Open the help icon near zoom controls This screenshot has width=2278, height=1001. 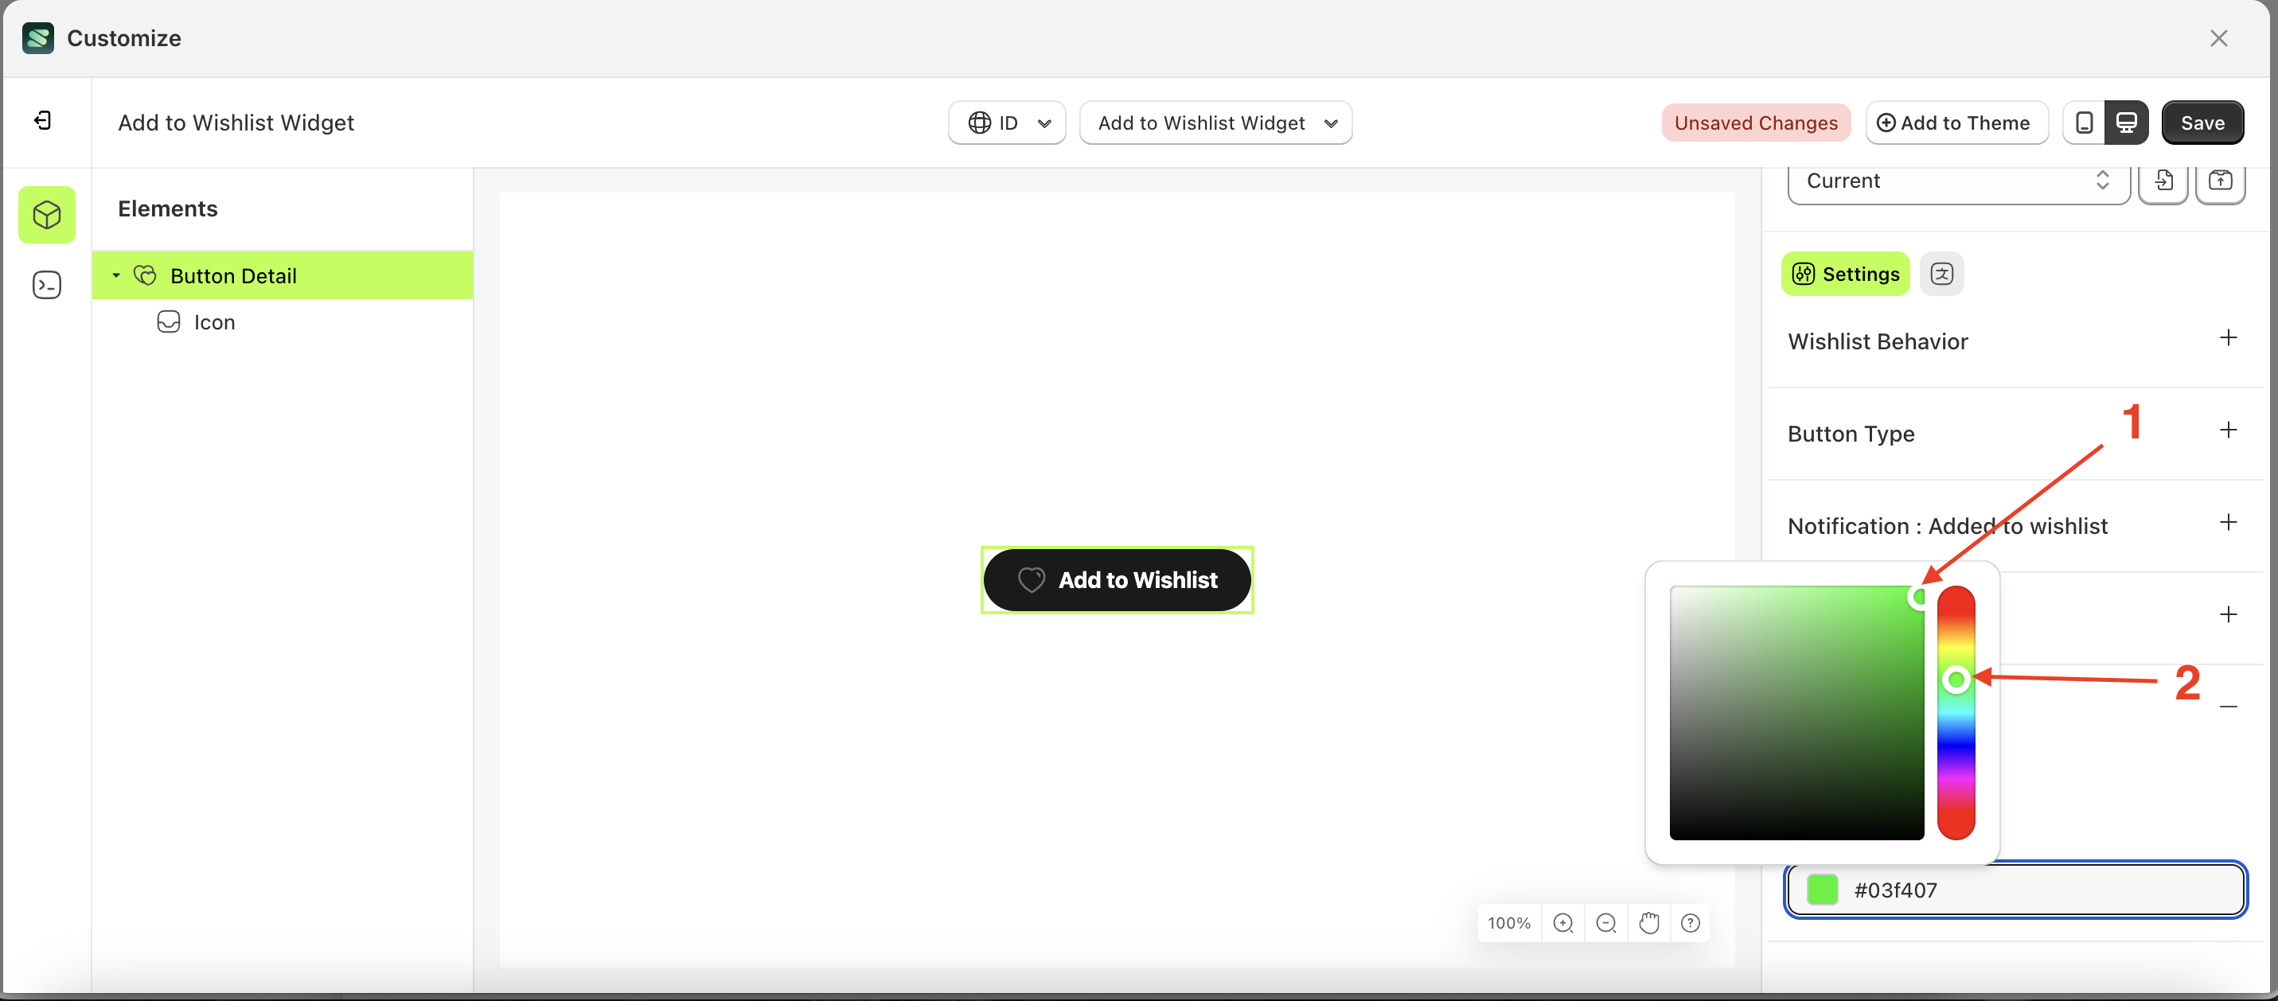pos(1690,922)
